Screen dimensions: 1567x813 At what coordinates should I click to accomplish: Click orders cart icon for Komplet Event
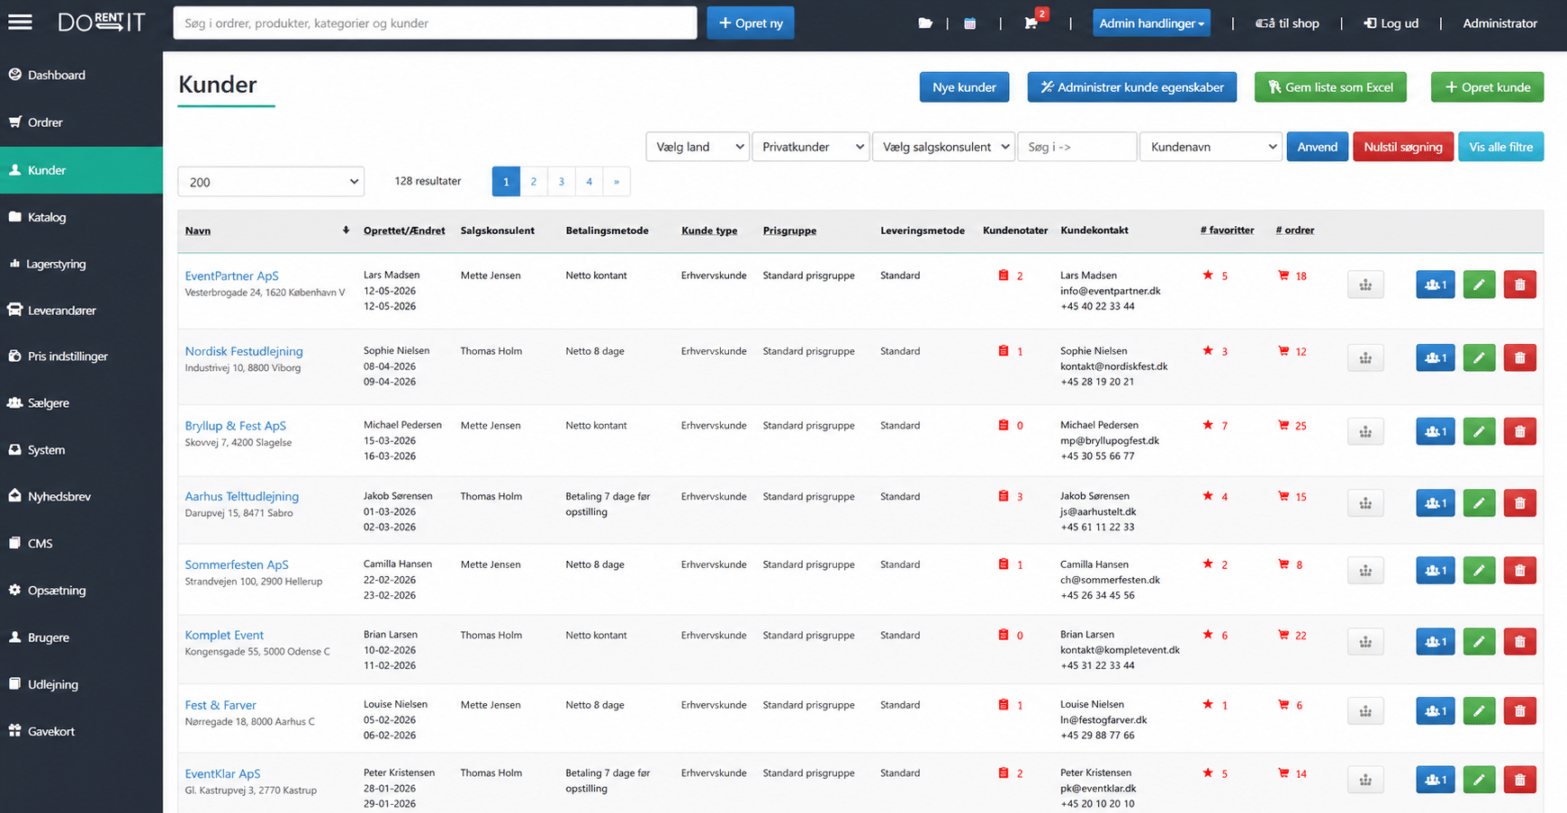pos(1283,635)
